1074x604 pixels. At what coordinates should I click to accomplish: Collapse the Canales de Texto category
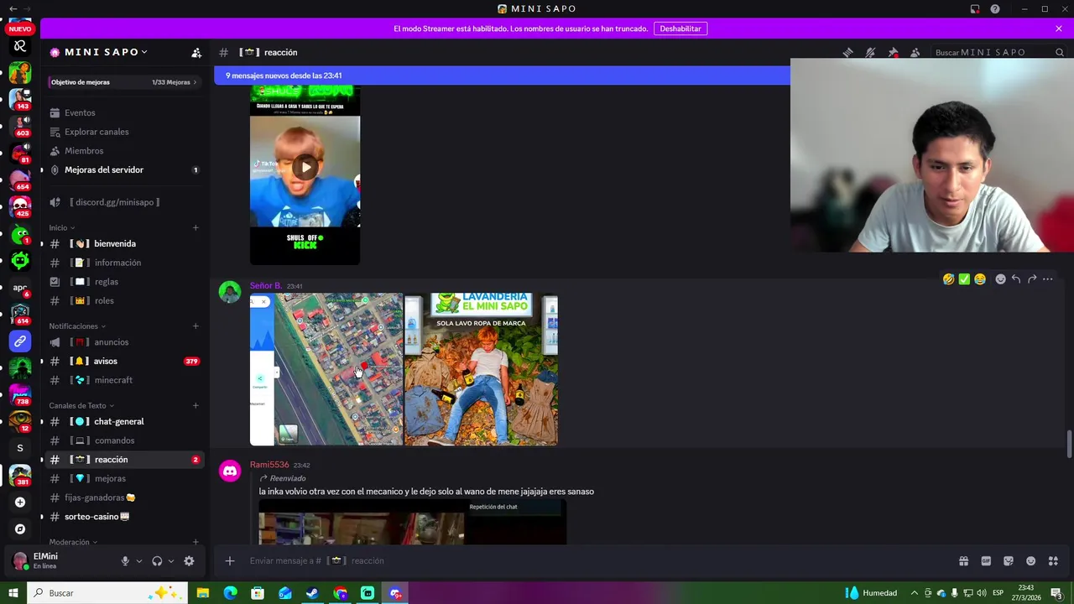(x=81, y=406)
